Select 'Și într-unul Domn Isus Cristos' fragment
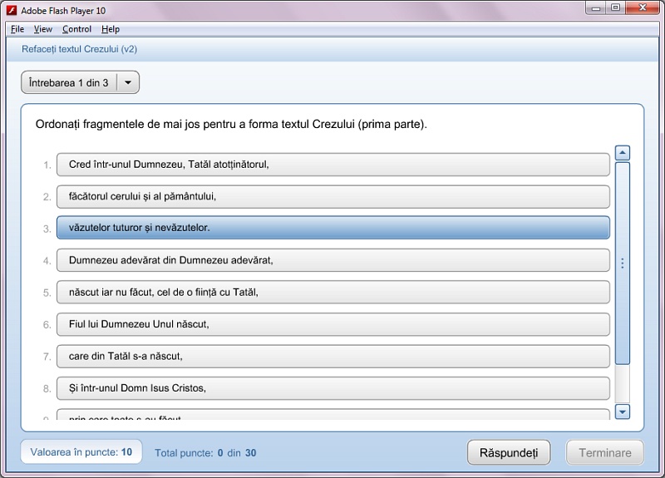This screenshot has height=478, width=665. click(332, 388)
